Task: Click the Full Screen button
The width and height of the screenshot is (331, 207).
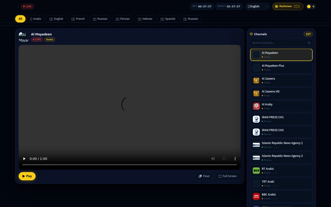Action: [x=228, y=176]
